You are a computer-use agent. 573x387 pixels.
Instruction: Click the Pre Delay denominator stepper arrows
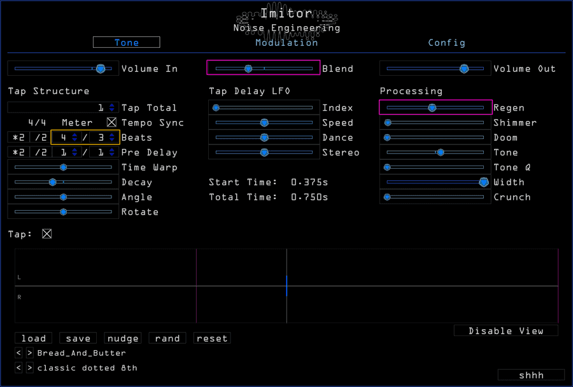tap(112, 152)
